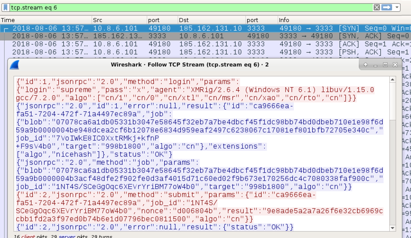Viewport: 411px width, 238px height.
Task: Select the SYN packet row
Action: pyautogui.click(x=205, y=28)
